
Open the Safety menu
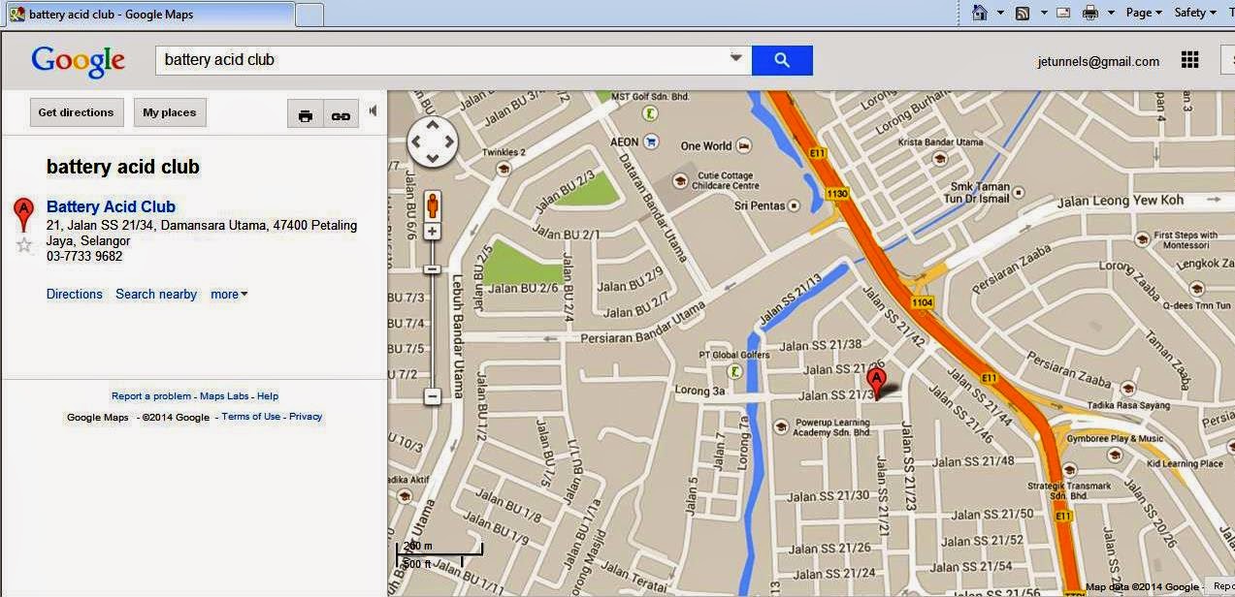coord(1195,13)
